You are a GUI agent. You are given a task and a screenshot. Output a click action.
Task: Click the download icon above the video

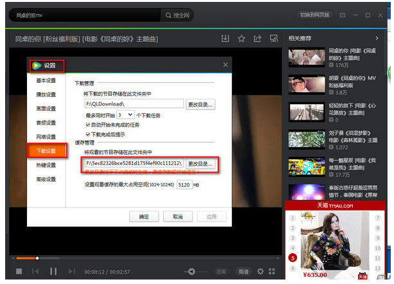[225, 39]
